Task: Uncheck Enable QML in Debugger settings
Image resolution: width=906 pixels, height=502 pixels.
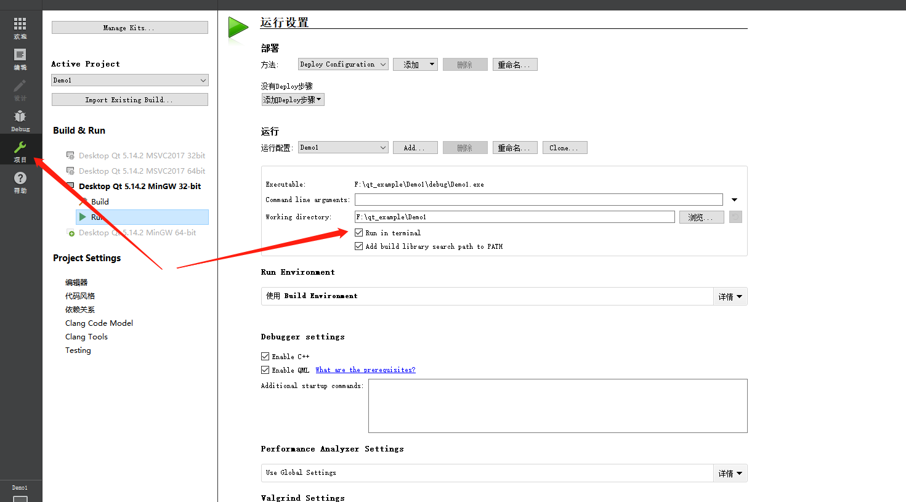Action: [265, 370]
